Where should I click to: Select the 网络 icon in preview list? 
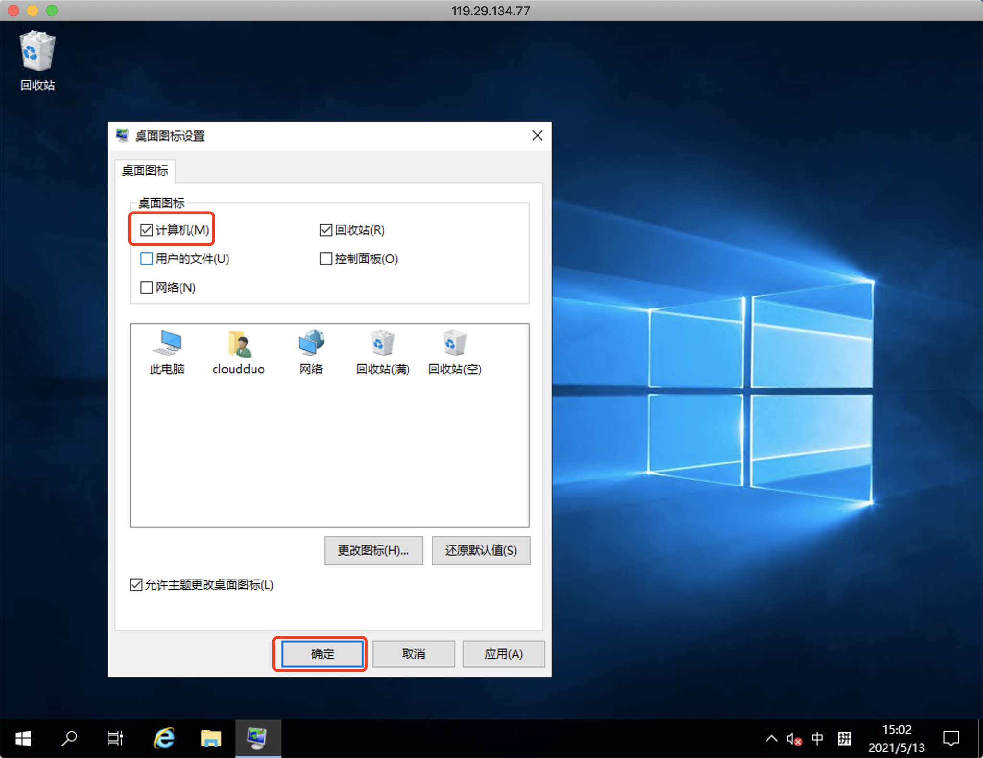(x=311, y=352)
